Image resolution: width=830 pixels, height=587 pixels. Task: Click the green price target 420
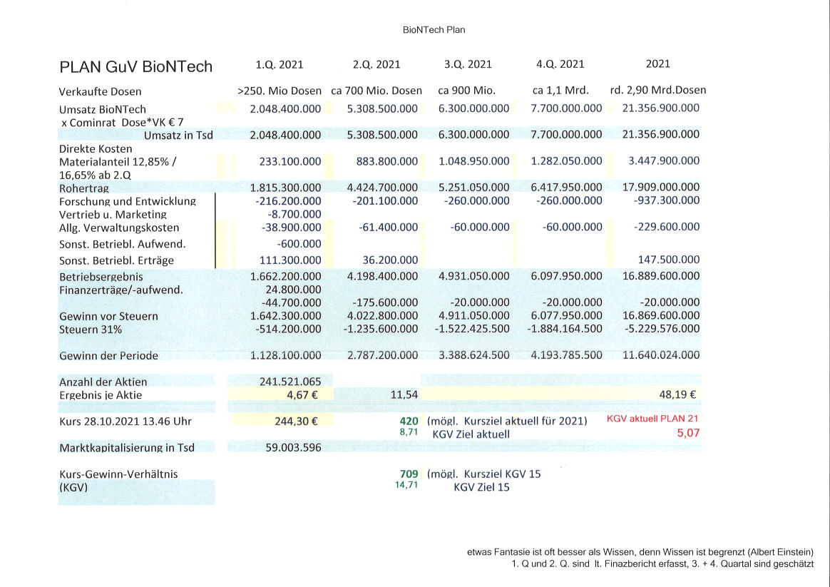tap(409, 422)
